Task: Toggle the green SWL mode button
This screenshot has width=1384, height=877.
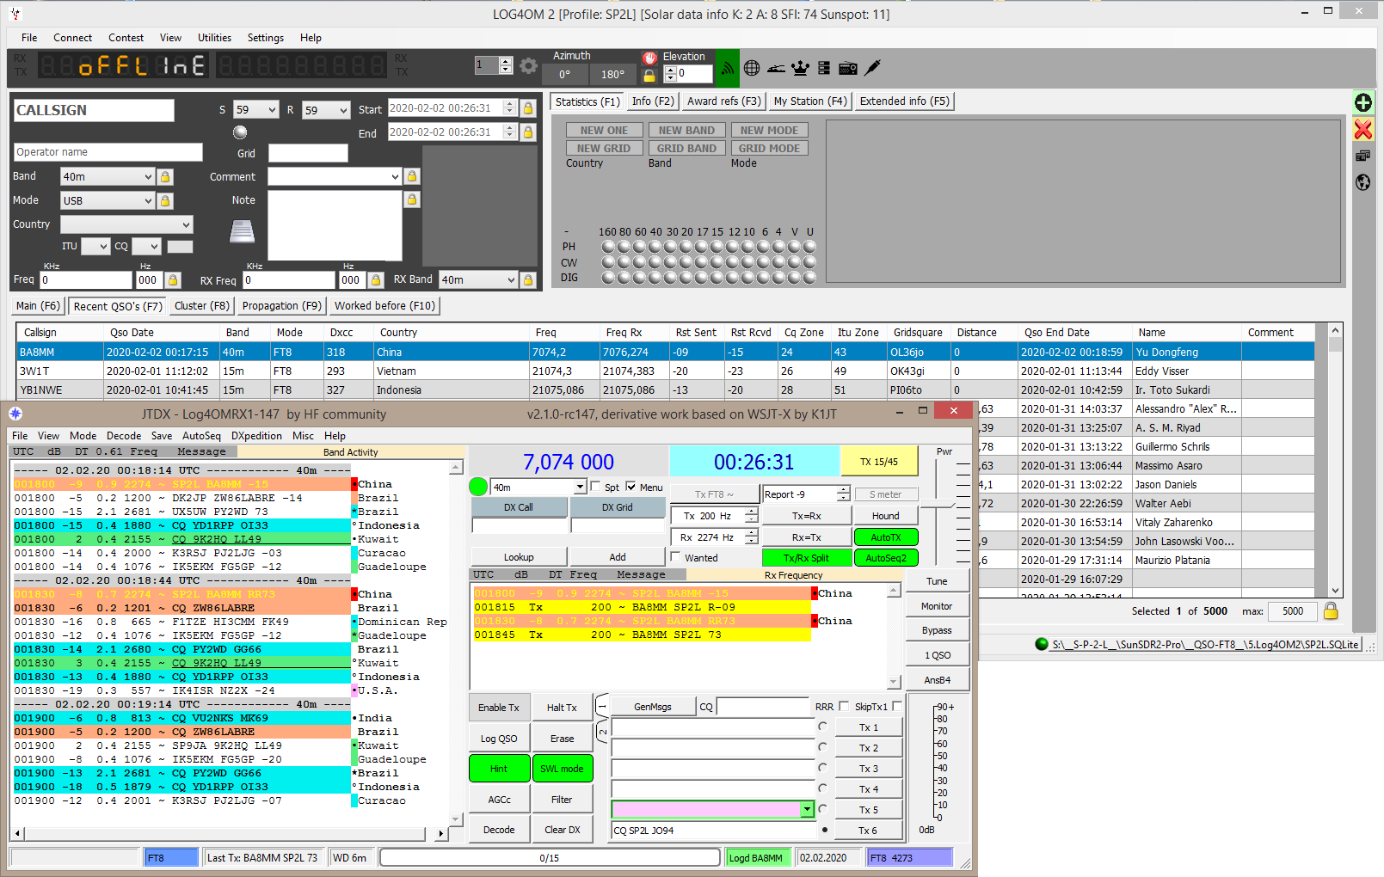Action: pyautogui.click(x=562, y=769)
